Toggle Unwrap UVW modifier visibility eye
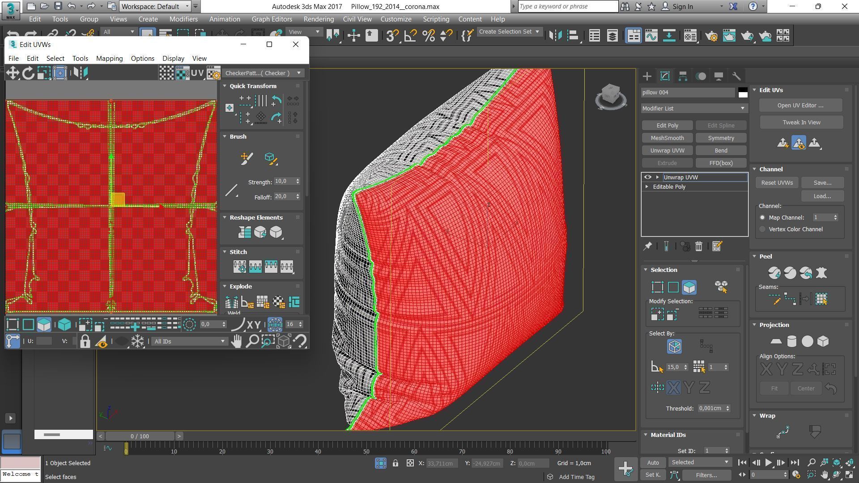Viewport: 859px width, 483px height. pyautogui.click(x=647, y=177)
